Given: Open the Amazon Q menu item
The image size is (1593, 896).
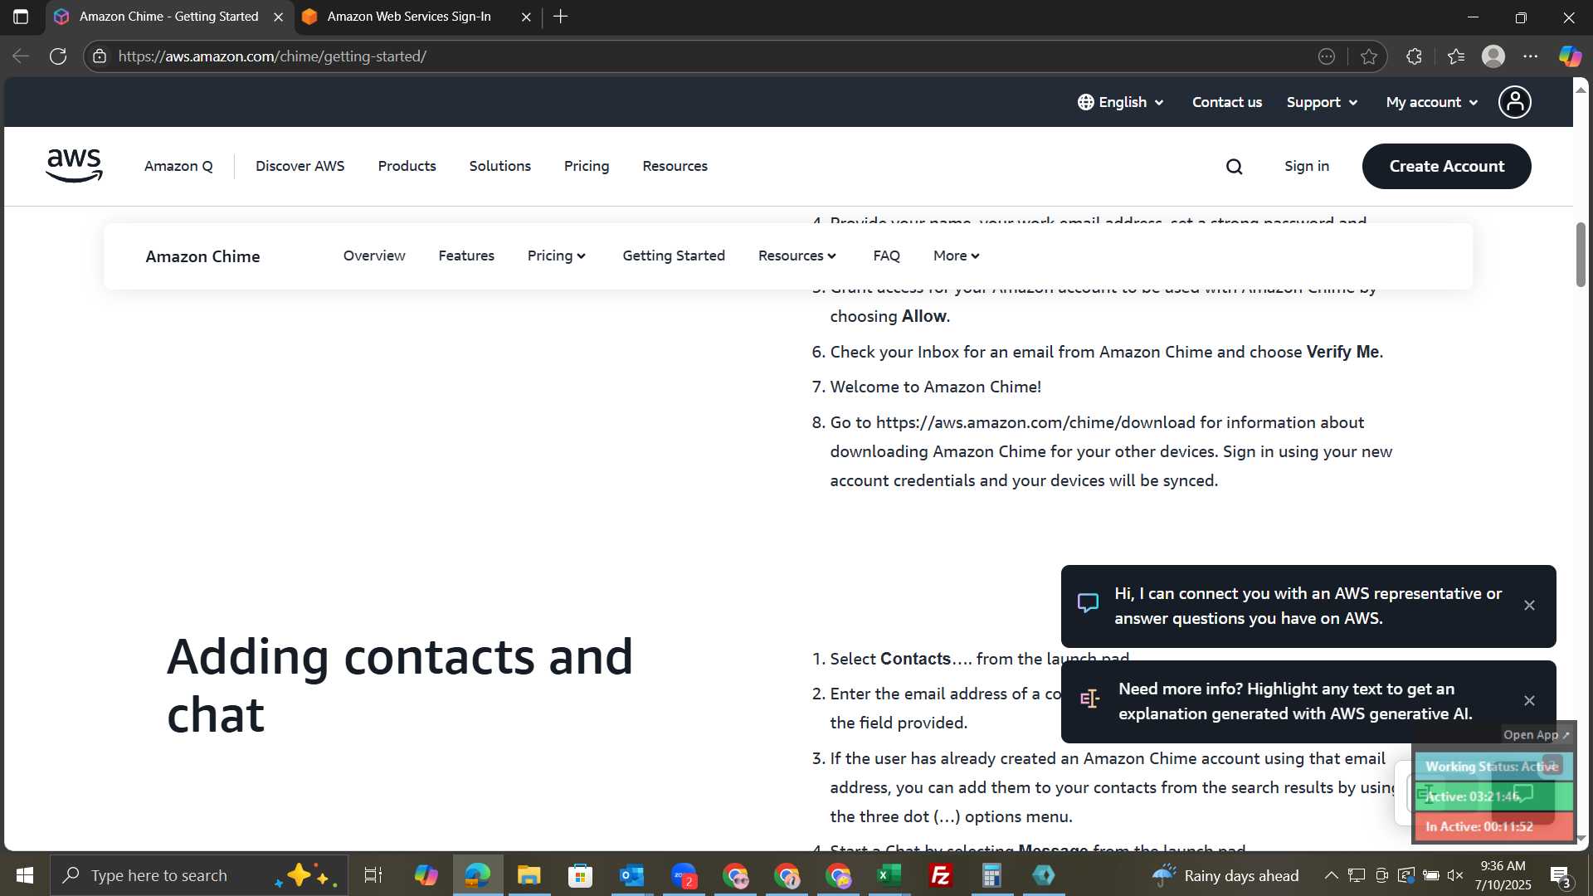Looking at the screenshot, I should pos(178,166).
